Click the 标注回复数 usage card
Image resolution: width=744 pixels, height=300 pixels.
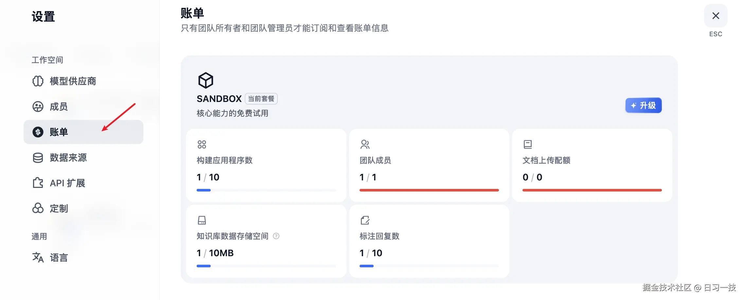[x=429, y=241]
